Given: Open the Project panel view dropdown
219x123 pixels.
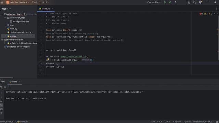Looking at the screenshot, I should pyautogui.click(x=6, y=9).
